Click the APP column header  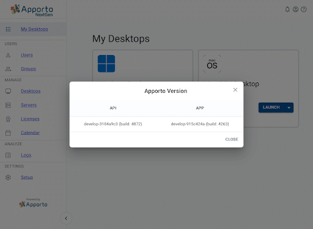(200, 108)
